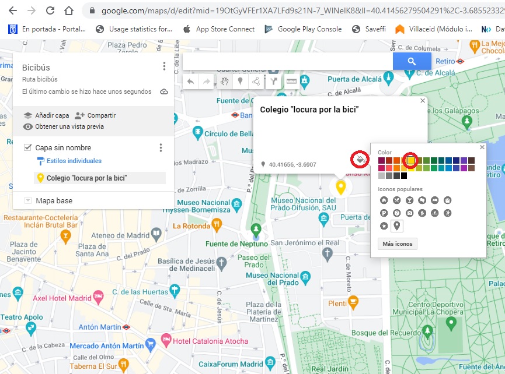Click the add directions tool
The image size is (505, 374).
(x=273, y=82)
